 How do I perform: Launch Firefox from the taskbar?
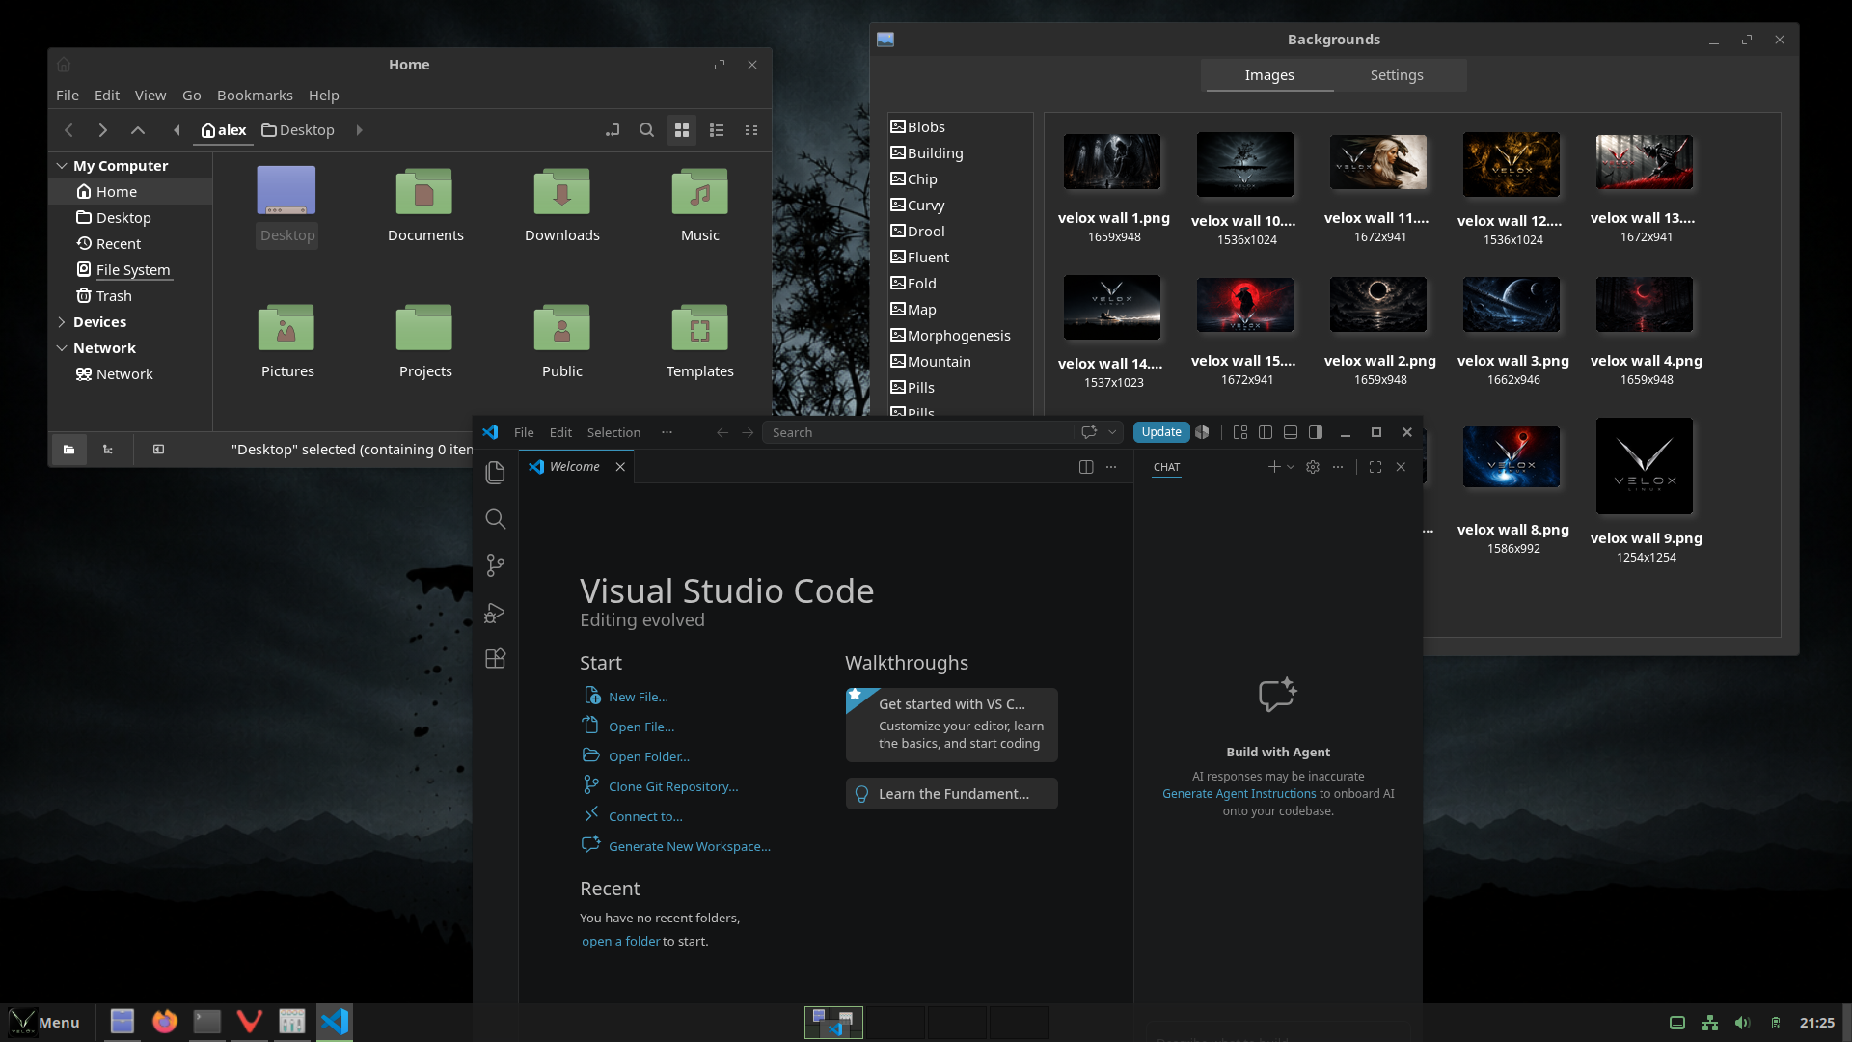tap(165, 1022)
